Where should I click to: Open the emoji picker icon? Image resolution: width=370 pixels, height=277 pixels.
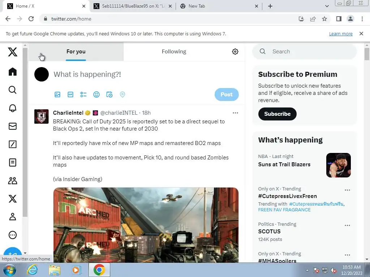[x=96, y=94]
